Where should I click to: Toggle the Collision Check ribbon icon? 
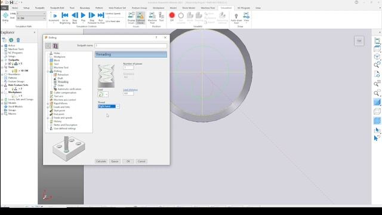pos(140,18)
